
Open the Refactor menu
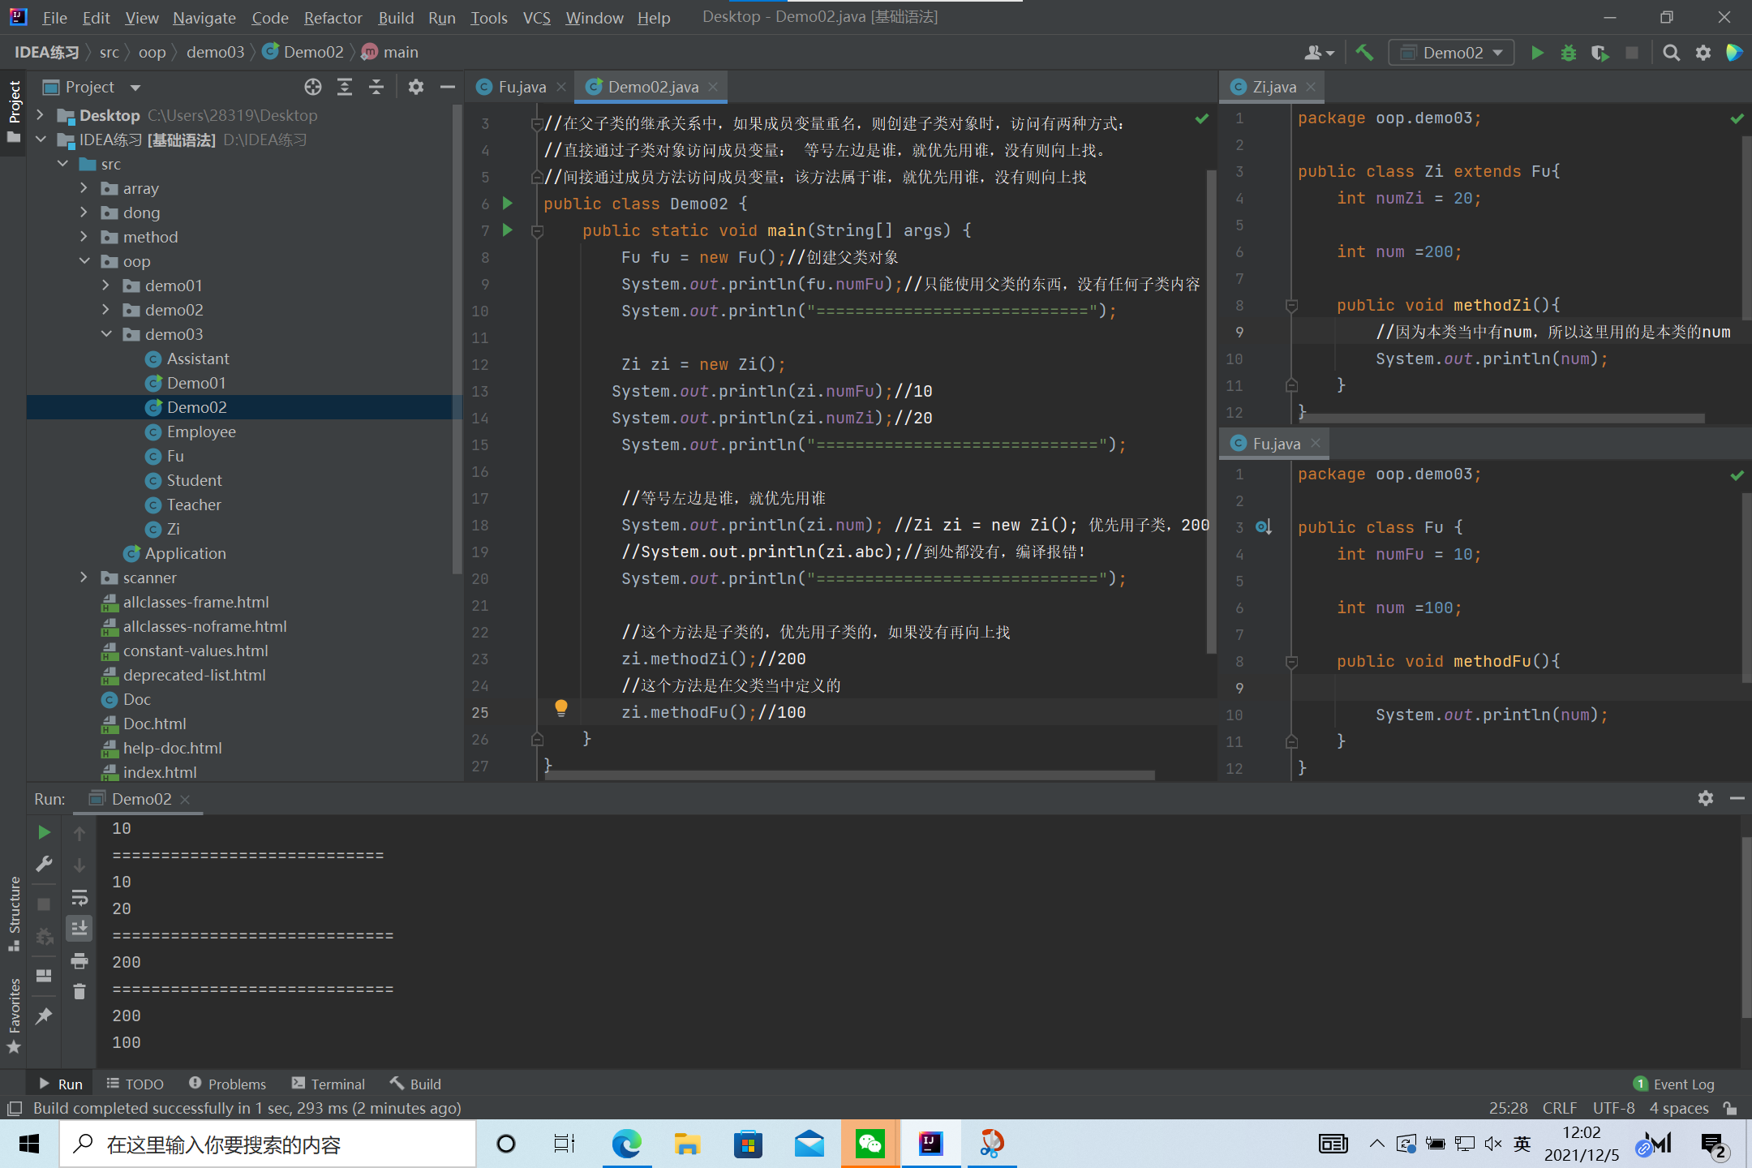pyautogui.click(x=333, y=17)
